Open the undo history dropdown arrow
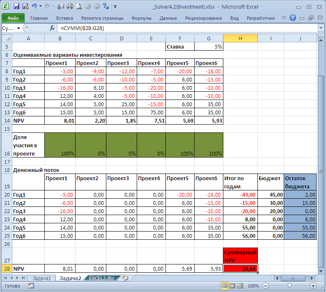Image resolution: width=326 pixels, height=292 pixels. (x=40, y=7)
